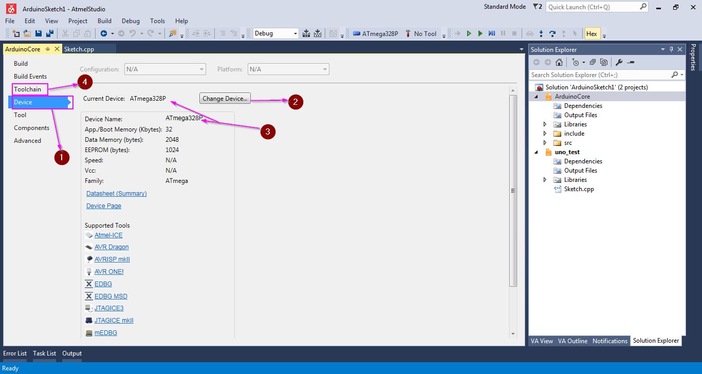The height and width of the screenshot is (374, 702).
Task: Open the Atmel-ICE supported tool link
Action: pos(108,235)
